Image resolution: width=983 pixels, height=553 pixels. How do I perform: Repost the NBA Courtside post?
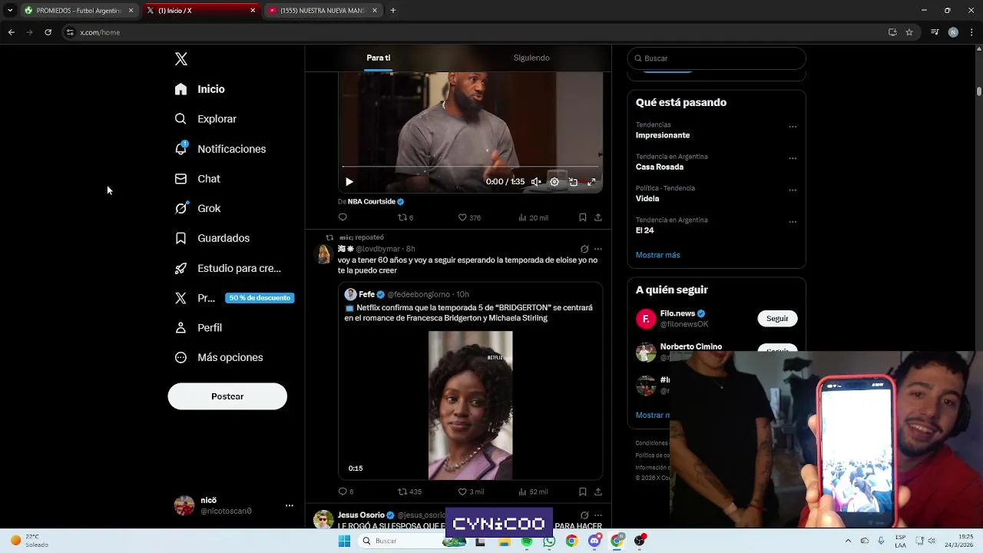pyautogui.click(x=405, y=217)
